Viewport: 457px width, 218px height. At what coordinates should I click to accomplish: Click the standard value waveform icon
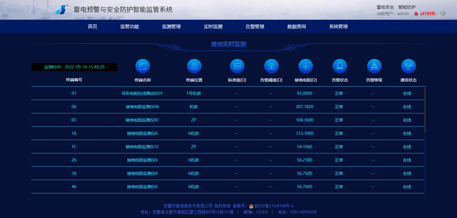pyautogui.click(x=237, y=66)
